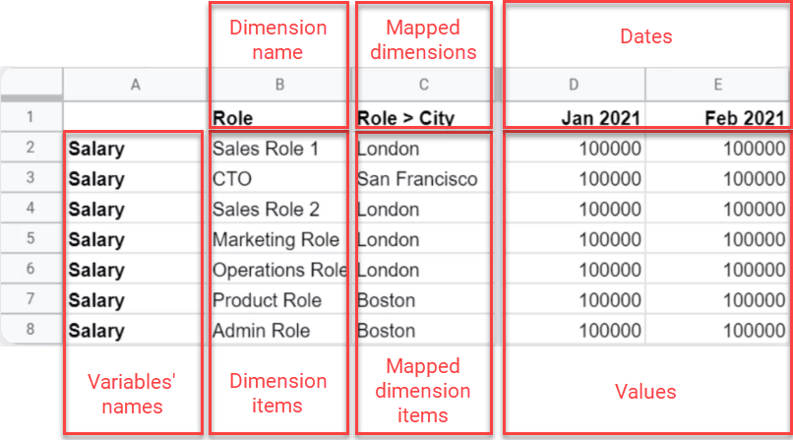The width and height of the screenshot is (793, 440).
Task: Click row 1 number header
Action: 30,118
